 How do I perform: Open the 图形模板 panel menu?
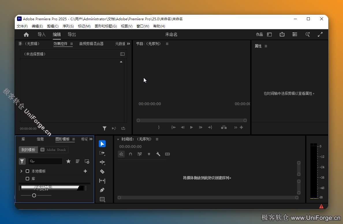(74, 139)
